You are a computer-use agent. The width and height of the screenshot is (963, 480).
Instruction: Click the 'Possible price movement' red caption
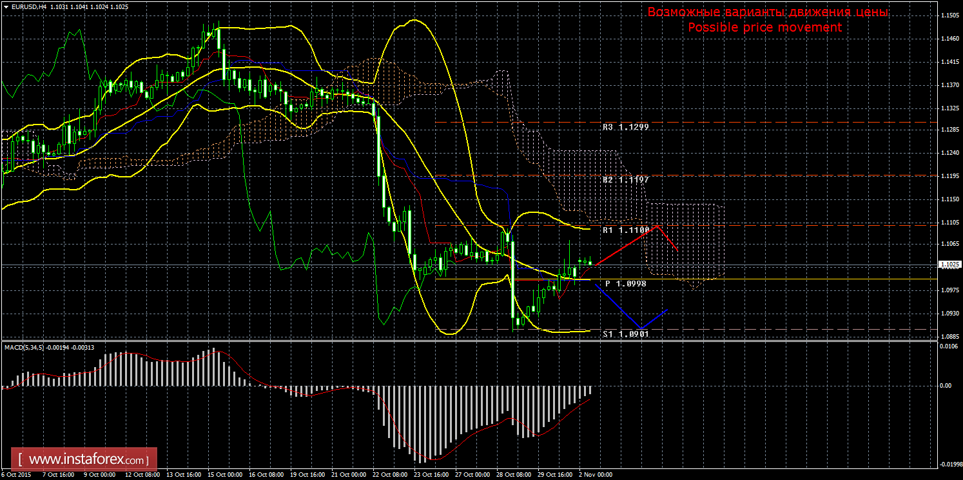coord(764,27)
